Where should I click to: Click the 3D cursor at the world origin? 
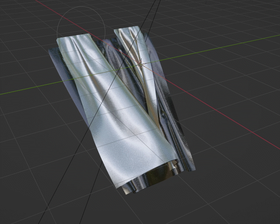(x=141, y=64)
